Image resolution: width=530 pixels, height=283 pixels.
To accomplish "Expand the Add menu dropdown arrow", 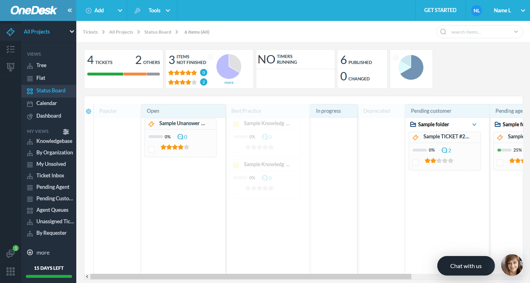I will 120,10.
